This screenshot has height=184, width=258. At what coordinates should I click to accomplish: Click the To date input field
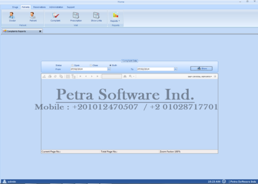(x=155, y=69)
